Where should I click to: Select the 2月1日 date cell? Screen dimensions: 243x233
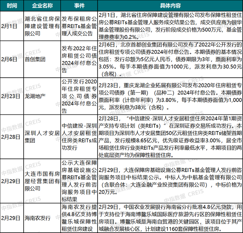(x=12, y=26)
